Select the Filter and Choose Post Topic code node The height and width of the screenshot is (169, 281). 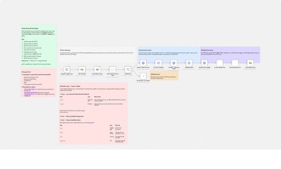[x=113, y=69]
